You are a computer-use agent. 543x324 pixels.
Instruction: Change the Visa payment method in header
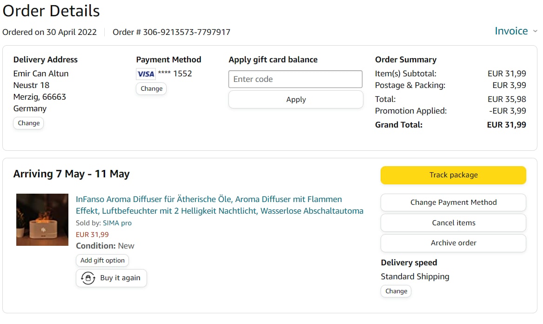(x=151, y=89)
